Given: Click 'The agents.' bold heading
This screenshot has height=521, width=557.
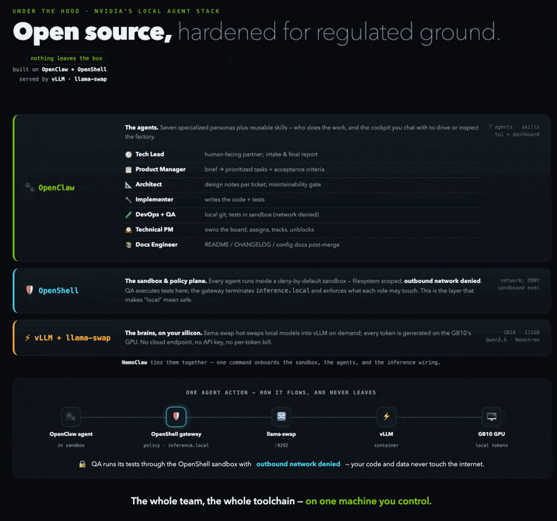Looking at the screenshot, I should 142,127.
